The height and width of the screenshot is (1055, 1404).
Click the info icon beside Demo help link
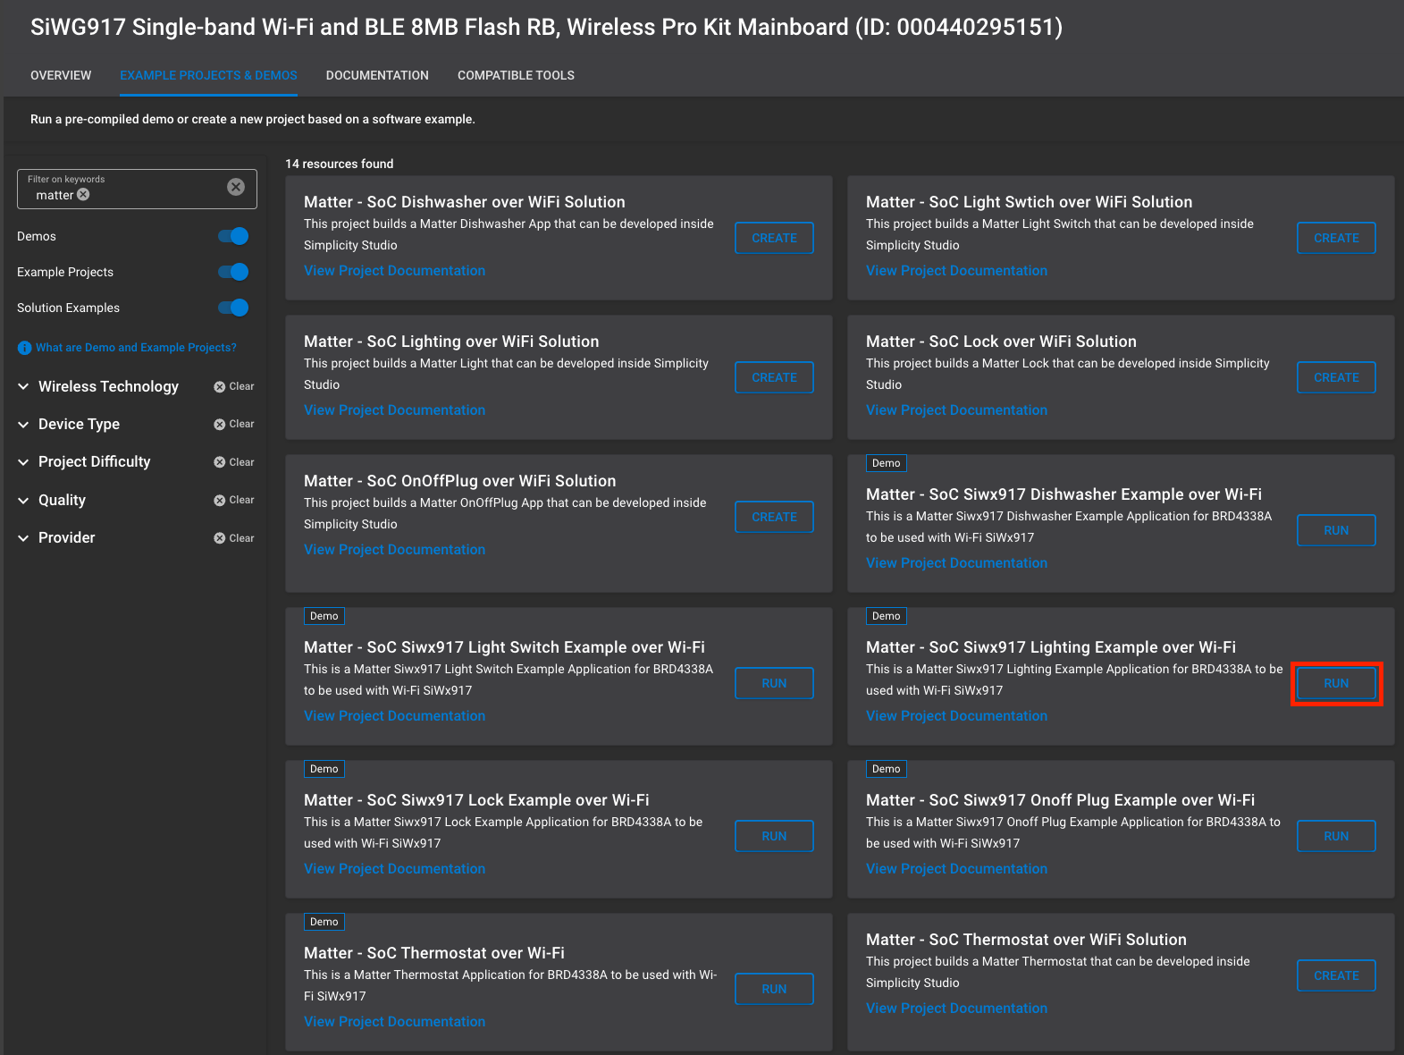tap(24, 348)
